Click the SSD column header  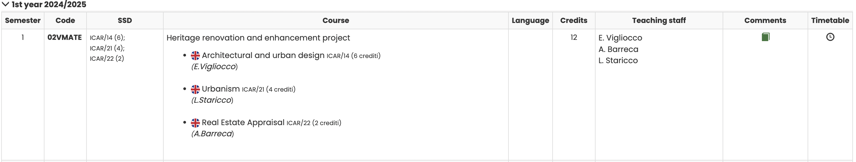[x=125, y=21]
